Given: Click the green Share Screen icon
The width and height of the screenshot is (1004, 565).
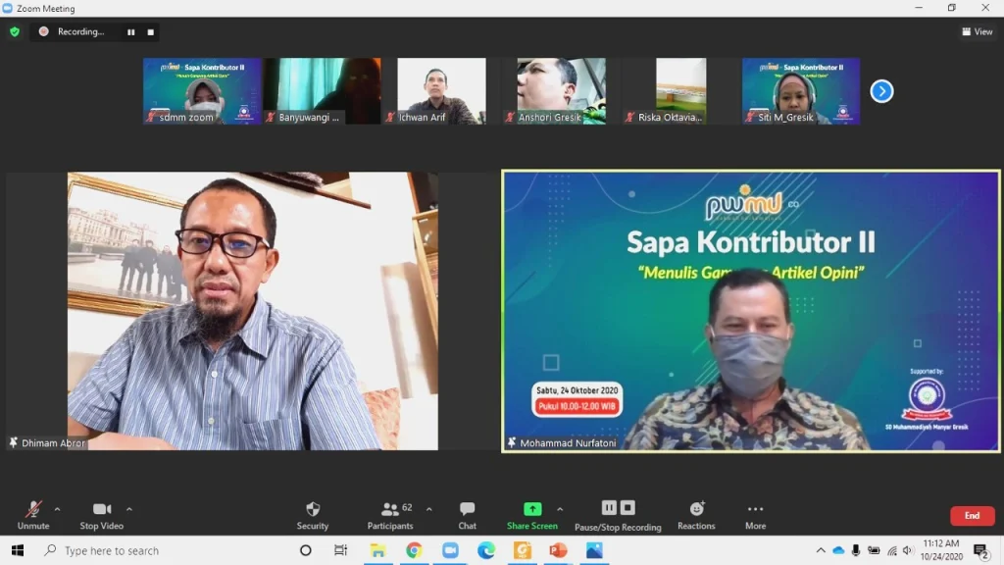Looking at the screenshot, I should 532,508.
